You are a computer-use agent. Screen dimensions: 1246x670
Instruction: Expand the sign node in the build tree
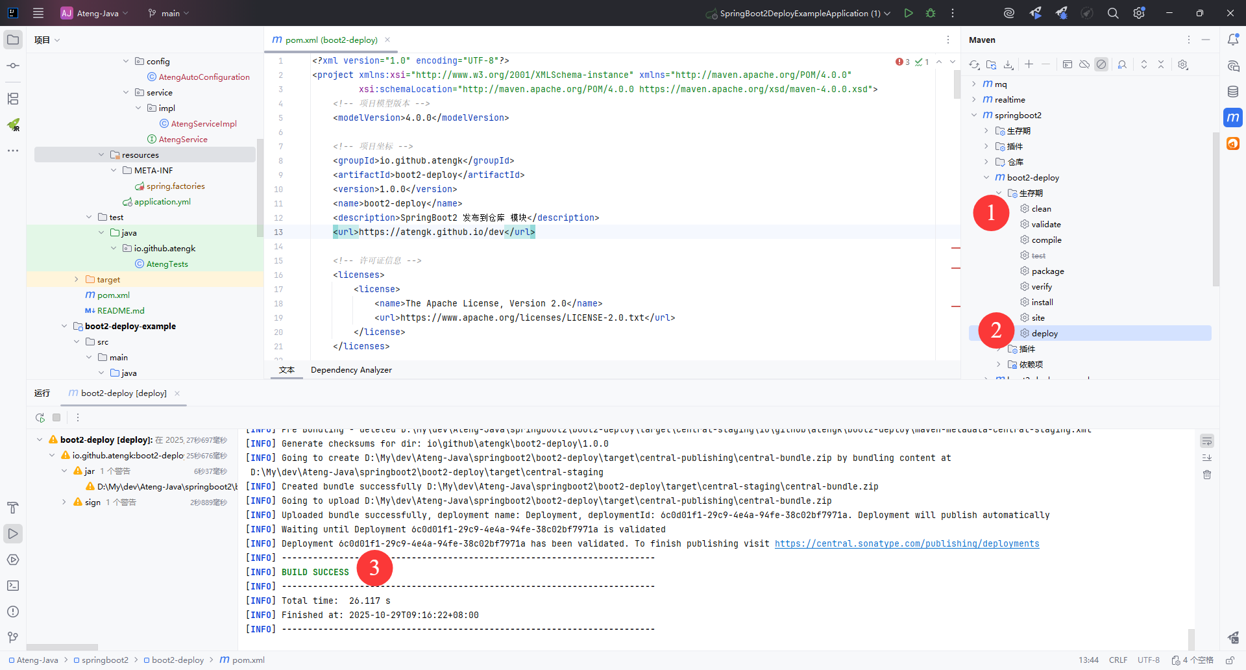(64, 502)
